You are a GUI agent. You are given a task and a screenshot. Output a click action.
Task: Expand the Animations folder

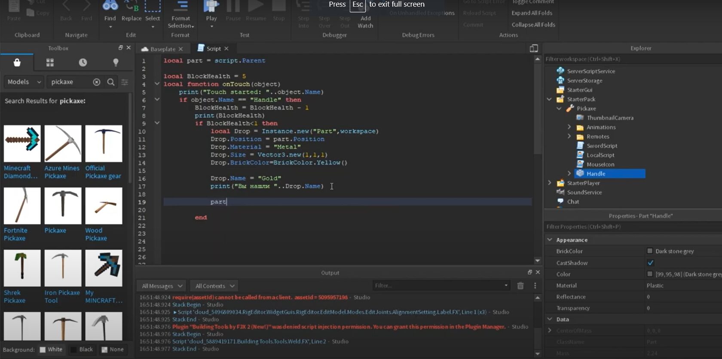(x=569, y=127)
